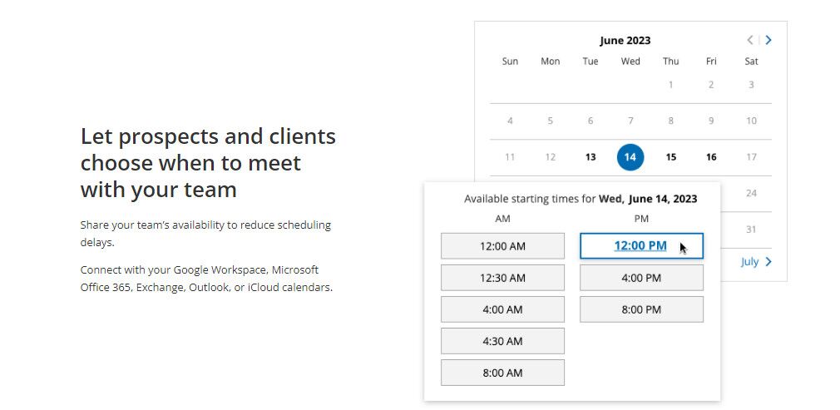Screen dimensions: 840x410
Task: Select the 12:00 AM time slot
Action: click(x=502, y=246)
